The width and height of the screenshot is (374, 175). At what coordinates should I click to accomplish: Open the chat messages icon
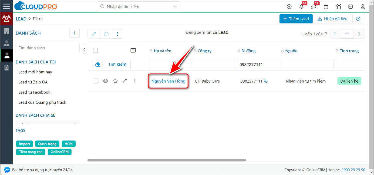[x=314, y=7]
